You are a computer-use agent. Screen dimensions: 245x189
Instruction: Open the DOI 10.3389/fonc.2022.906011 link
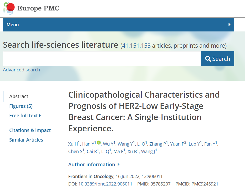pos(105,184)
